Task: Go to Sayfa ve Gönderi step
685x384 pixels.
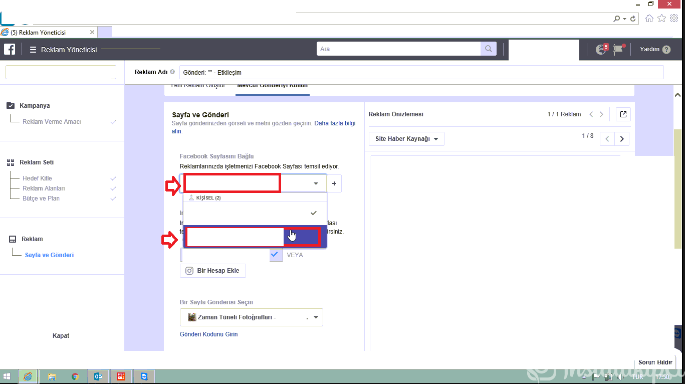Action: (49, 255)
